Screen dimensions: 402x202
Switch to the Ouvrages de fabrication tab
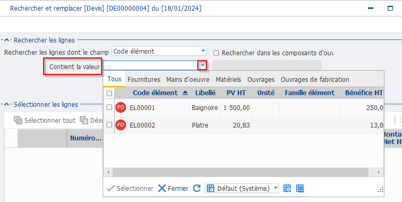(315, 79)
